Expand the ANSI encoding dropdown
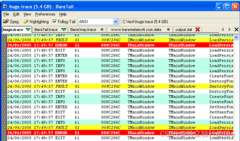240x141 pixels. pyautogui.click(x=116, y=22)
